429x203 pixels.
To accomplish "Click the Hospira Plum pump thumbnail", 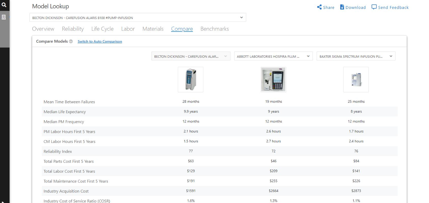I will tap(274, 79).
